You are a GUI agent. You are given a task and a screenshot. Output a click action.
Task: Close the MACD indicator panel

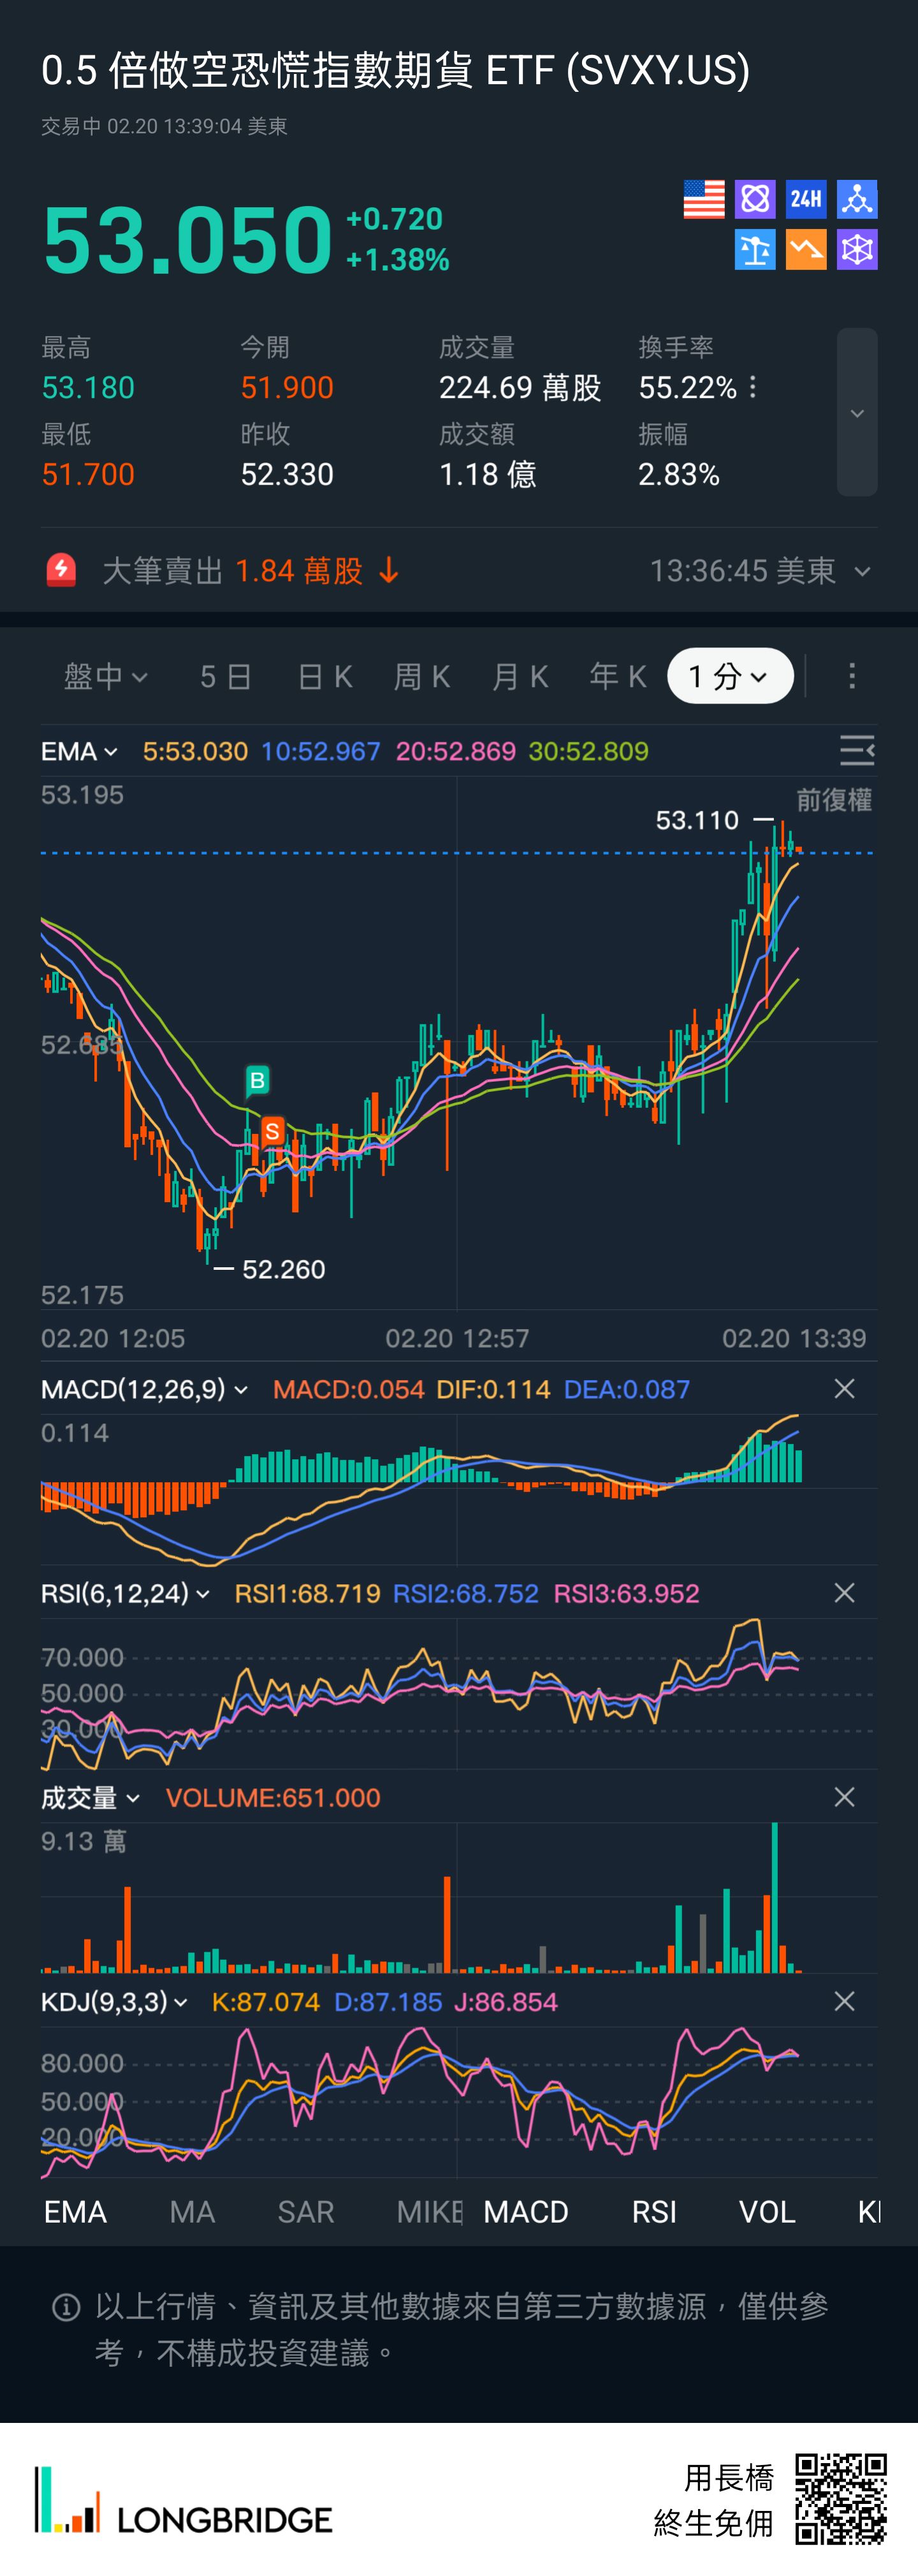point(844,1389)
